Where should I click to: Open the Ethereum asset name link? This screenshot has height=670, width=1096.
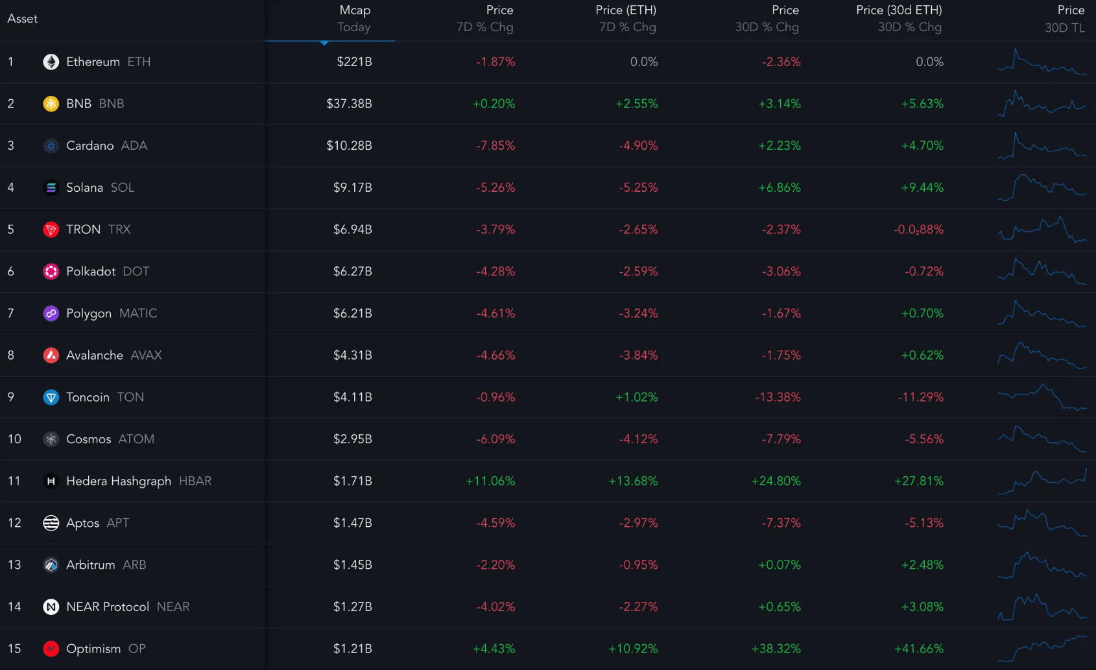point(93,62)
